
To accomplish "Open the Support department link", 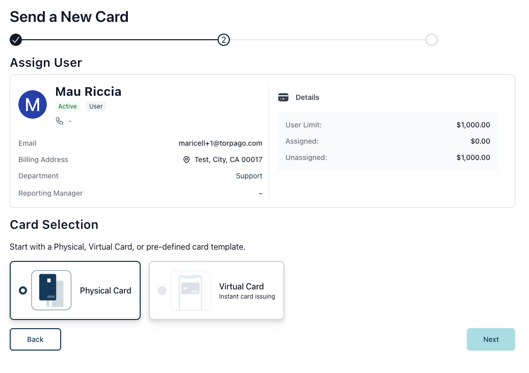I will (x=249, y=176).
